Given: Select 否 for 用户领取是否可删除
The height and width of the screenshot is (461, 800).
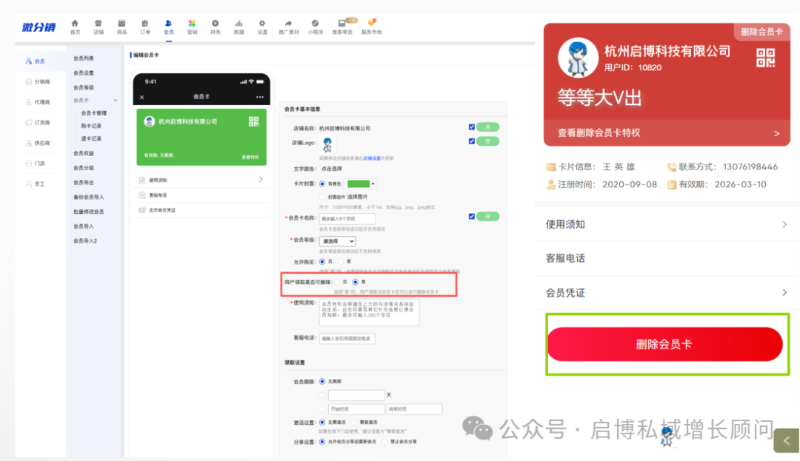Looking at the screenshot, I should (x=338, y=282).
